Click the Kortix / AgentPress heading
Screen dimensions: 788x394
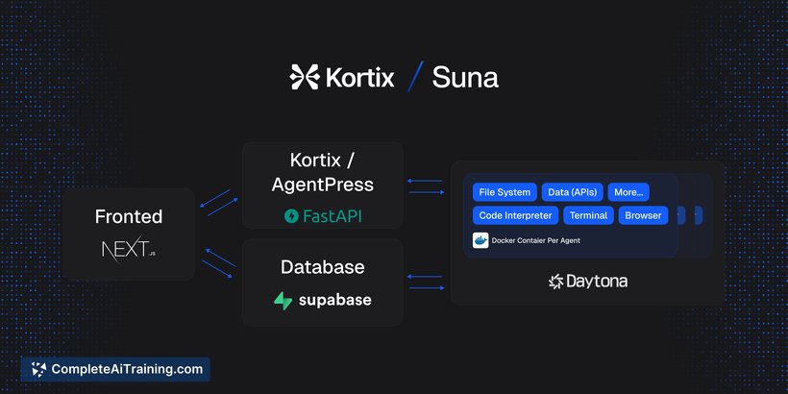coord(323,172)
